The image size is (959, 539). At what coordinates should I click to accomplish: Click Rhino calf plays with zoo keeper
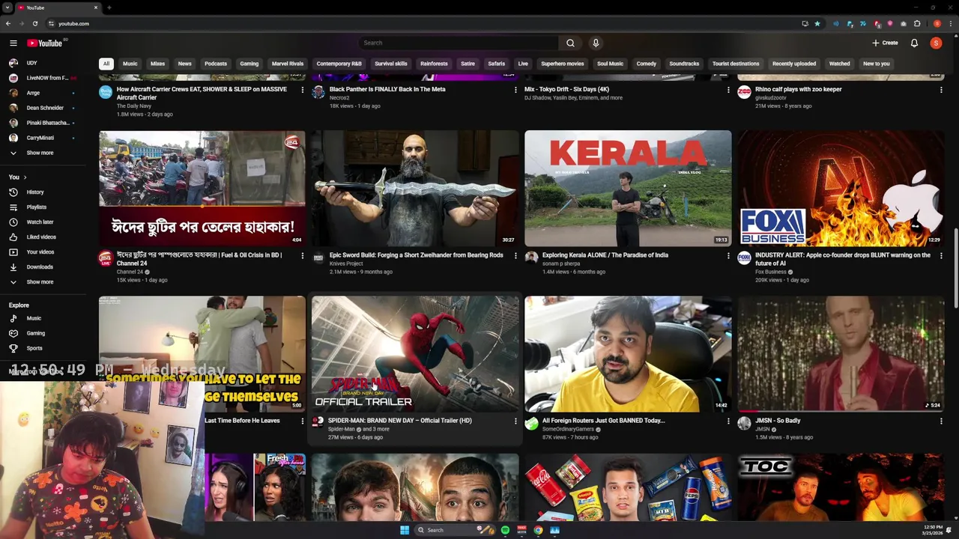[x=798, y=89]
